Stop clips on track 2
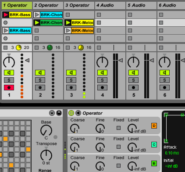Image resolution: width=185 pixels, height=172 pixels. [37, 47]
